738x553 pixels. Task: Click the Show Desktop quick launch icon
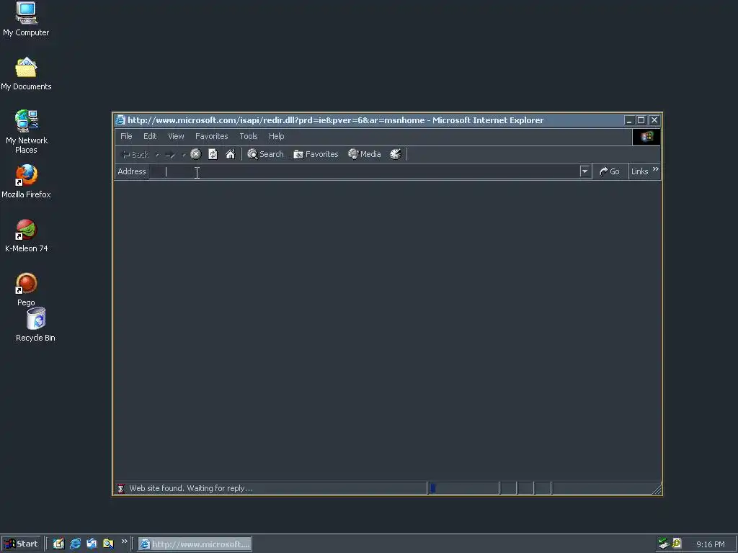(x=58, y=544)
